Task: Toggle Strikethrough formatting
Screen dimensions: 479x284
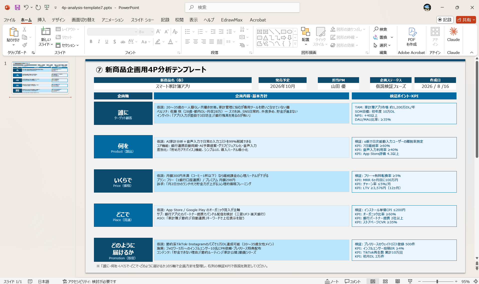Action: [x=123, y=42]
